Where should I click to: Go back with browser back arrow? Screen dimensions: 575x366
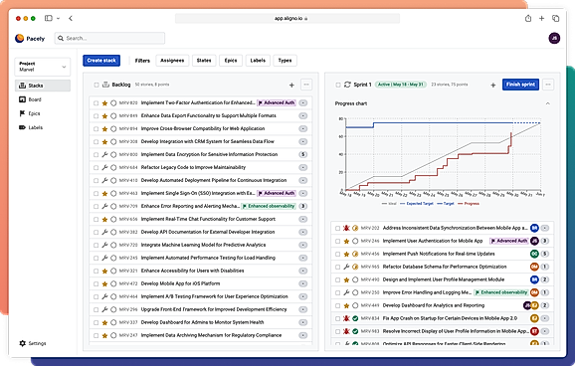point(71,18)
